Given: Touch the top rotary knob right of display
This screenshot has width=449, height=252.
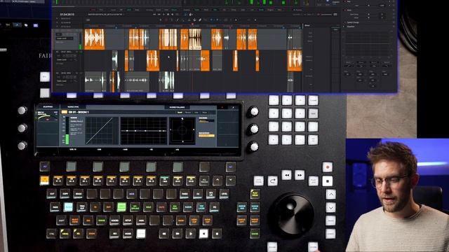Looking at the screenshot, I should (253, 111).
